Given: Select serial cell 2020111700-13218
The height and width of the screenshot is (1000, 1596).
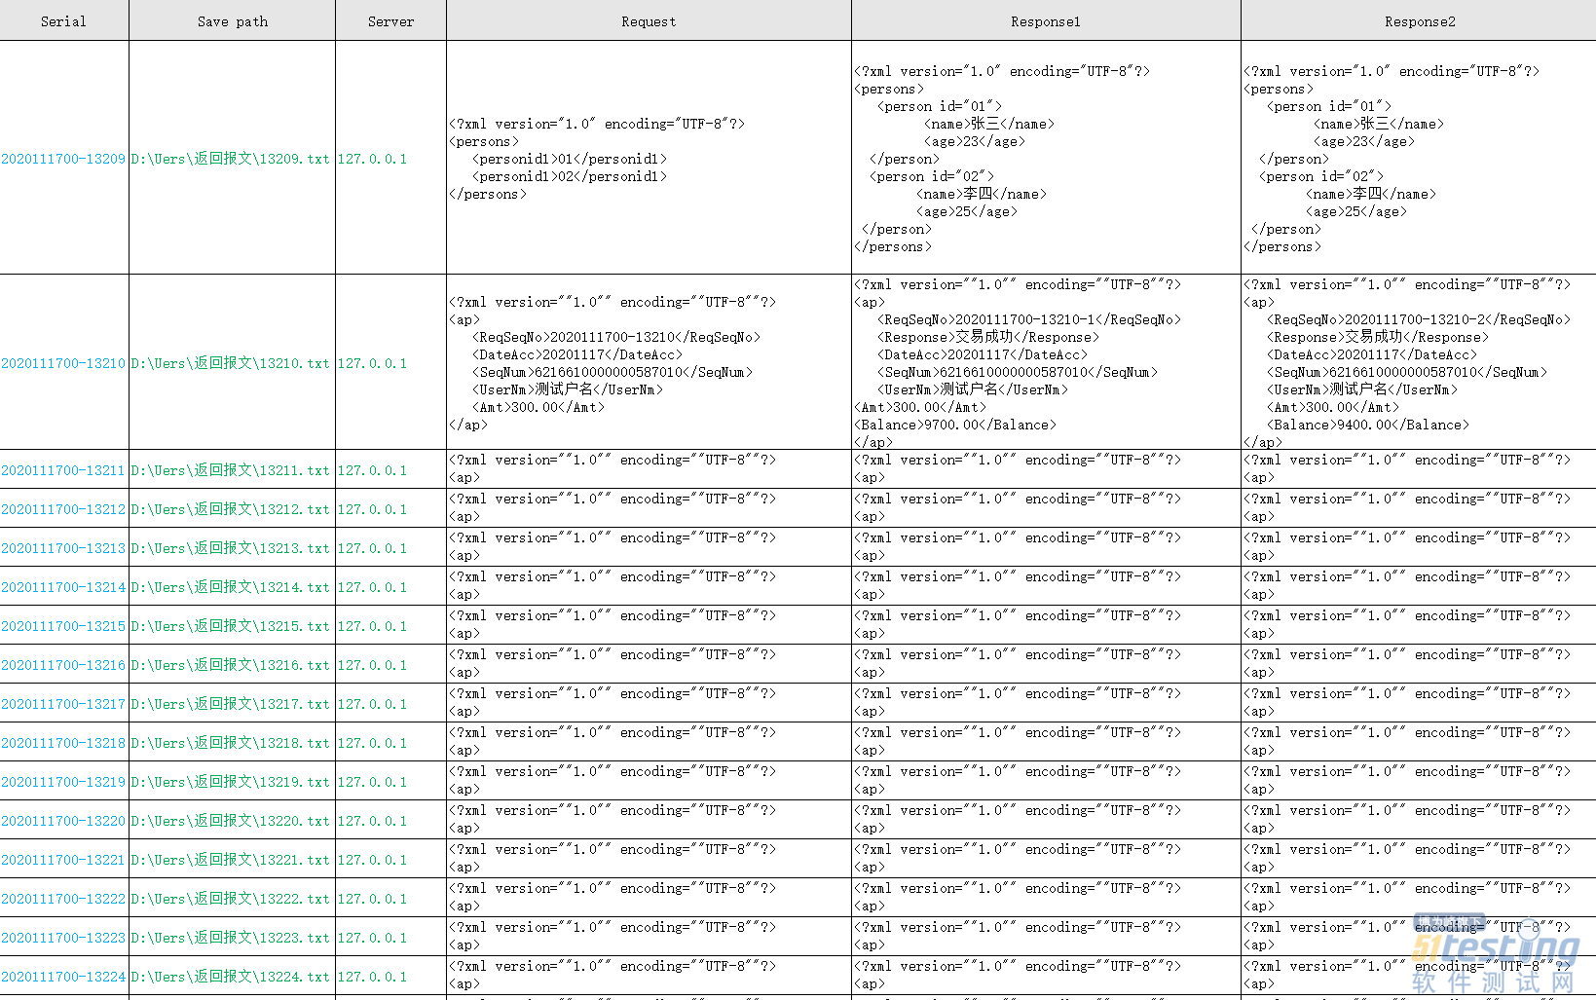Looking at the screenshot, I should point(63,742).
